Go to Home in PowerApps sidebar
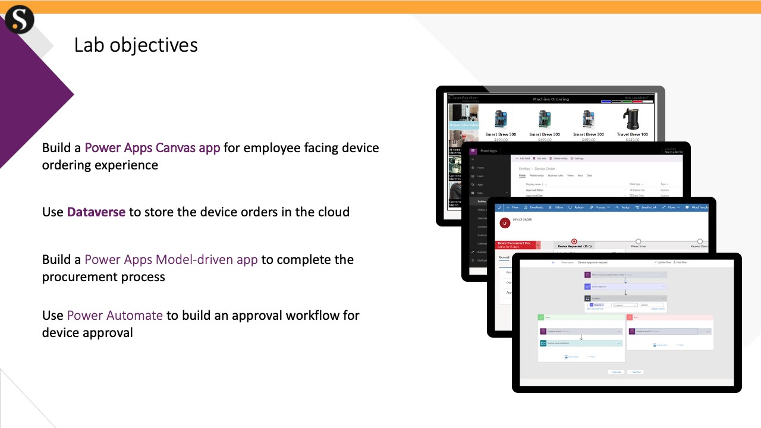This screenshot has height=428, width=761. [479, 168]
